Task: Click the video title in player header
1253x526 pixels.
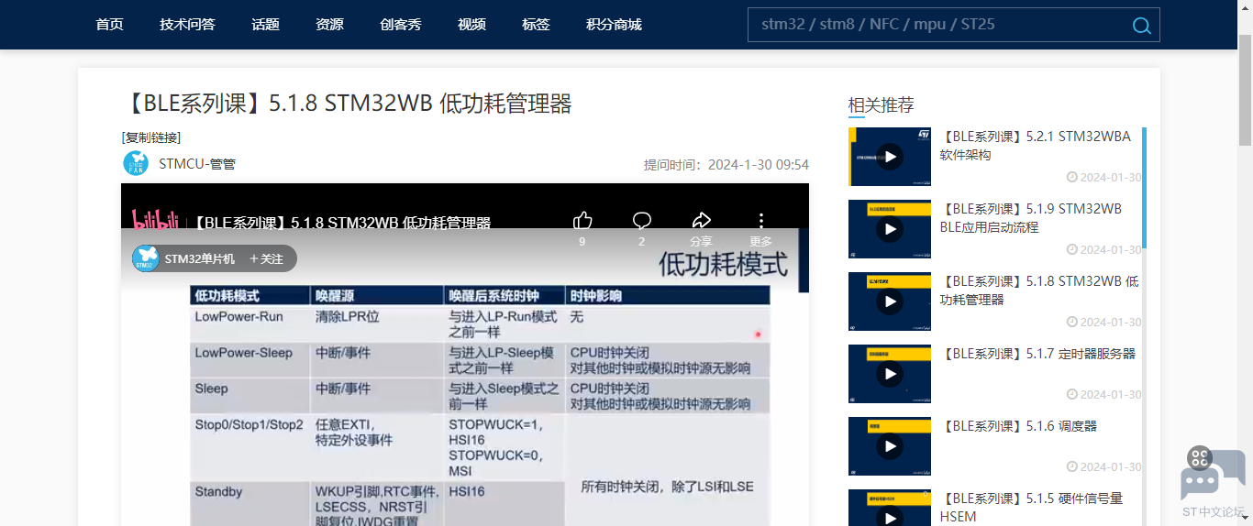Action: (x=342, y=223)
